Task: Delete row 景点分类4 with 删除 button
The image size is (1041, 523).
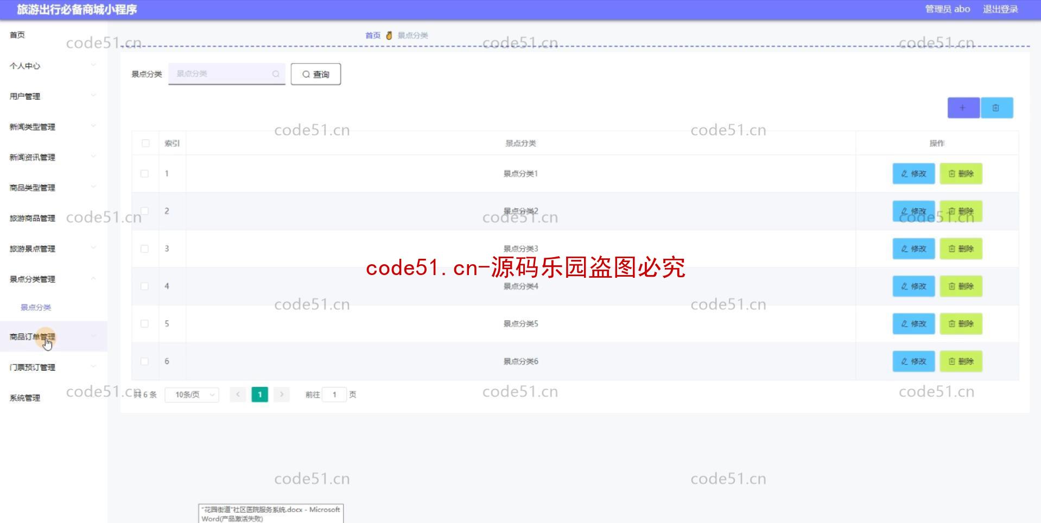Action: [x=961, y=286]
